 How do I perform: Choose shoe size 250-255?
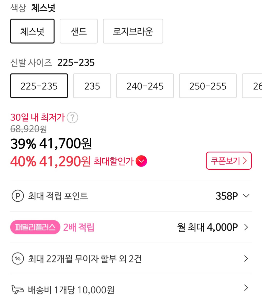coord(208,86)
